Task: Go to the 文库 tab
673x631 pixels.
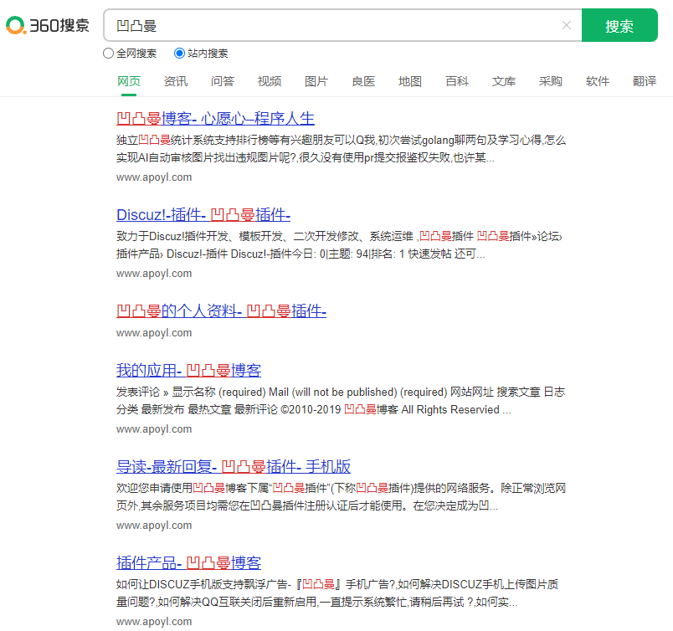Action: pyautogui.click(x=503, y=81)
